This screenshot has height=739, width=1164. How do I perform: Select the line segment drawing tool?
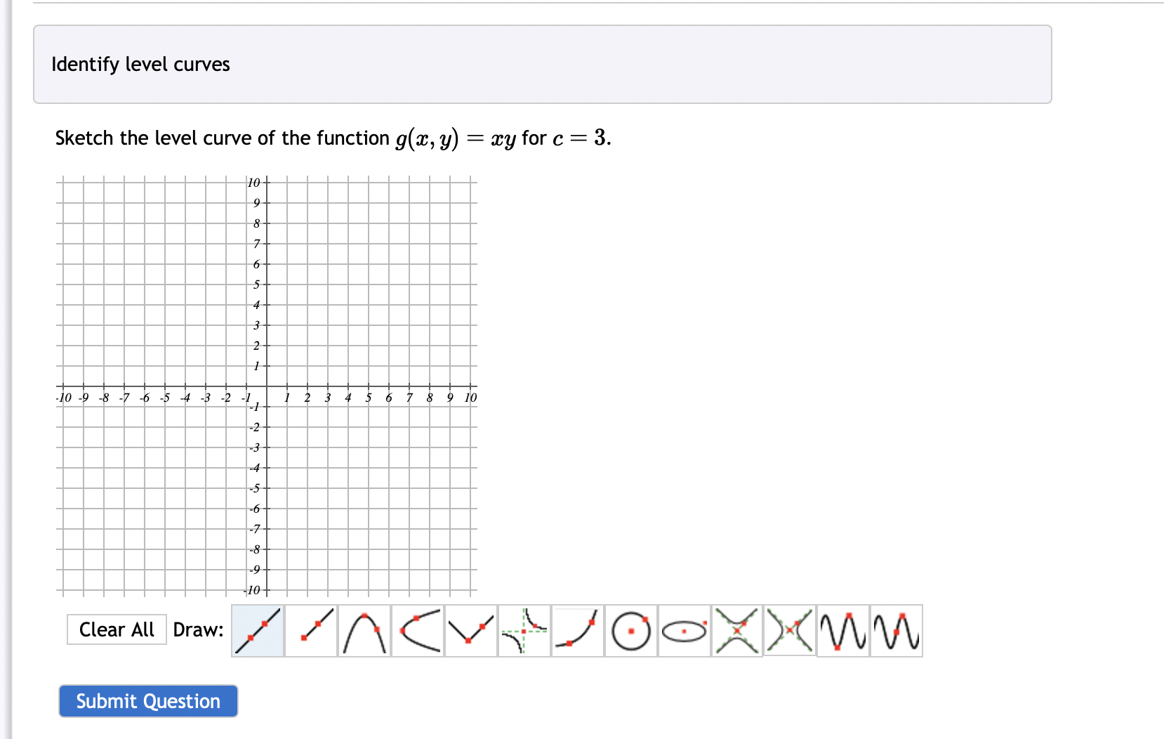[x=311, y=630]
